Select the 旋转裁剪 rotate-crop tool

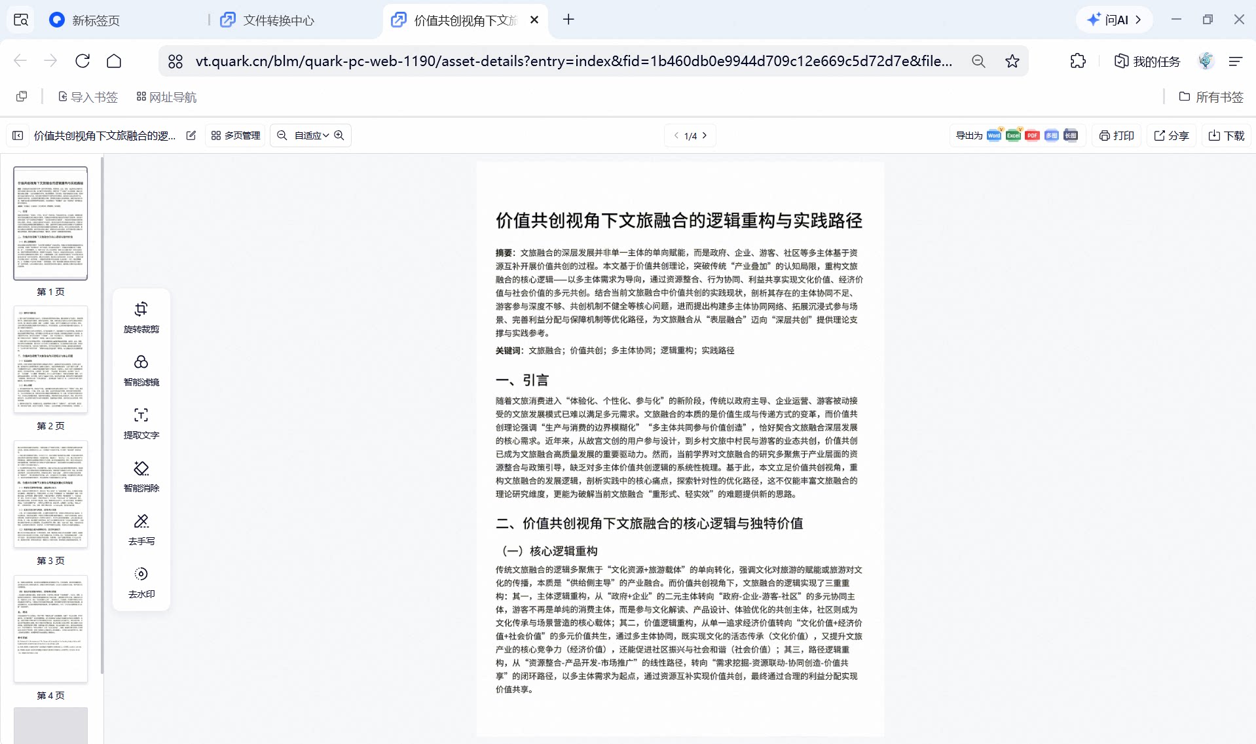click(141, 317)
